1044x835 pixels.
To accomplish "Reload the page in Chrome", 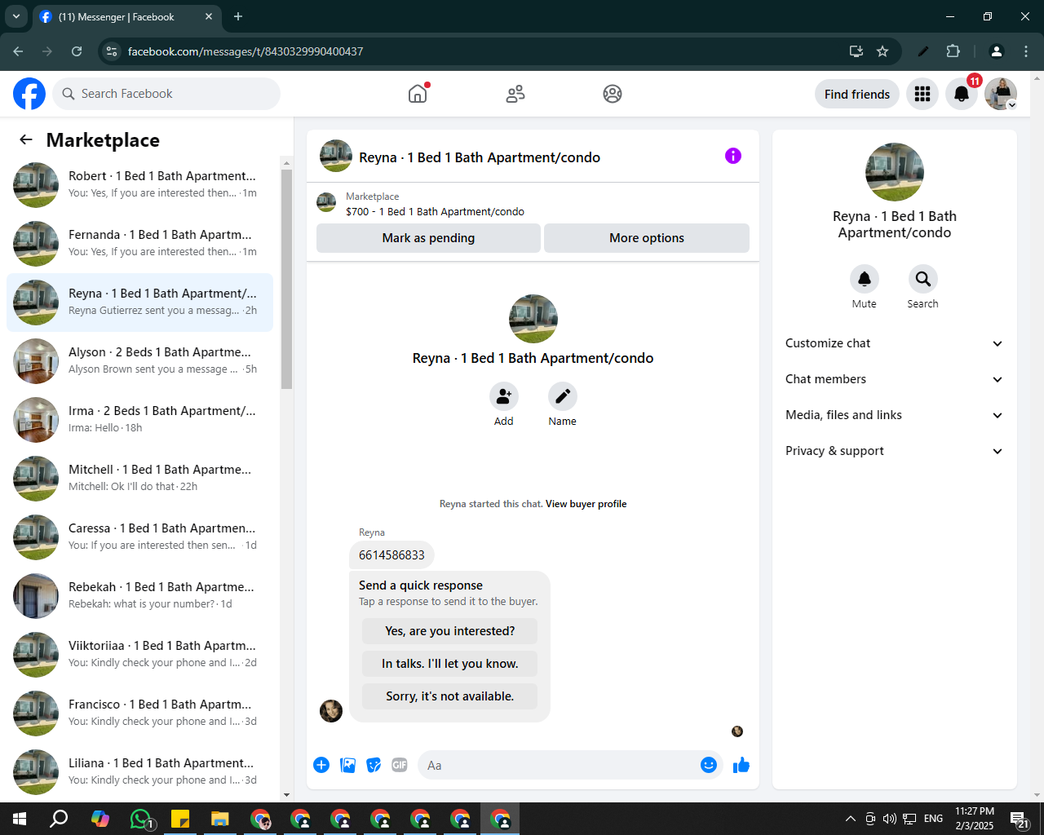I will click(77, 51).
